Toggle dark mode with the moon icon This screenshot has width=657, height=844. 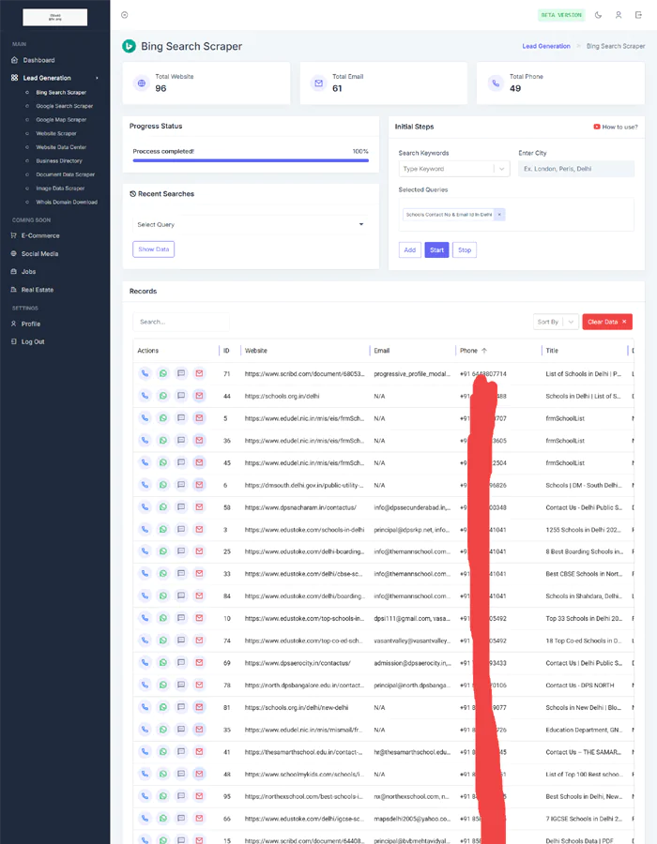(x=599, y=15)
